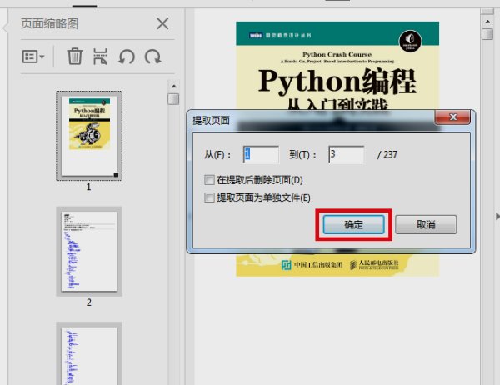Click the delete pages trash icon
This screenshot has height=385, width=500.
click(74, 57)
